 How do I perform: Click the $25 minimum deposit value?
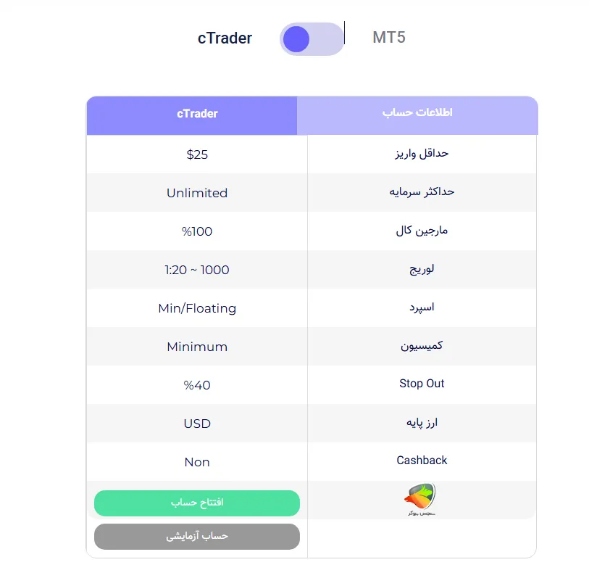click(196, 154)
